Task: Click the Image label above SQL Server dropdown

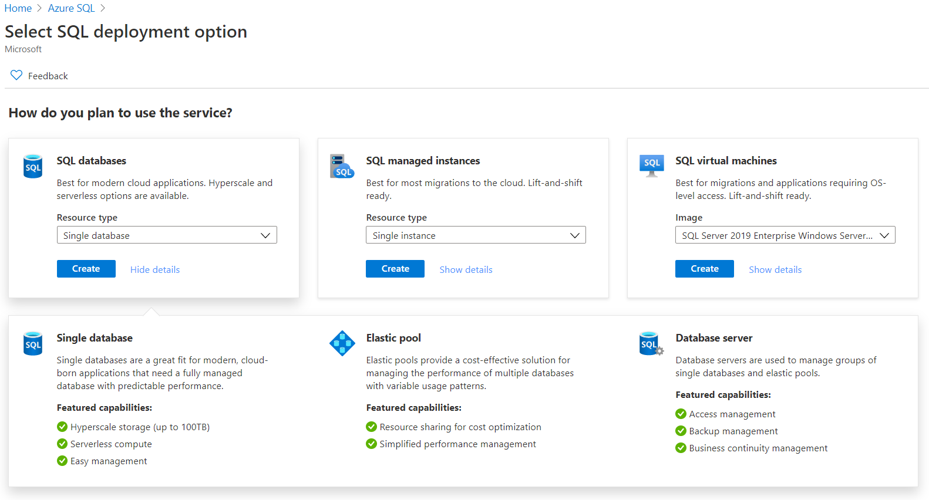Action: (x=689, y=218)
